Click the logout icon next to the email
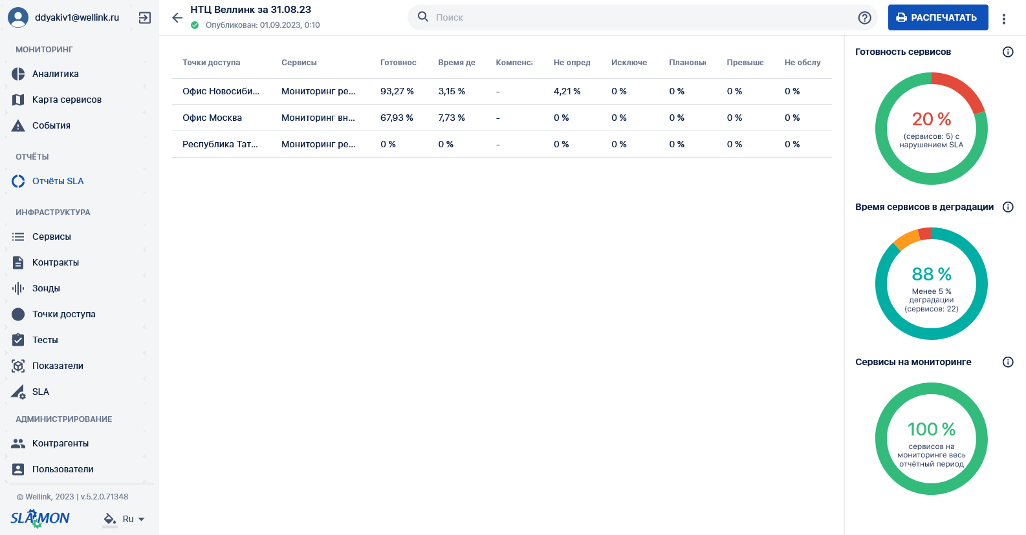Viewport: 1026px width, 535px height. 145,17
